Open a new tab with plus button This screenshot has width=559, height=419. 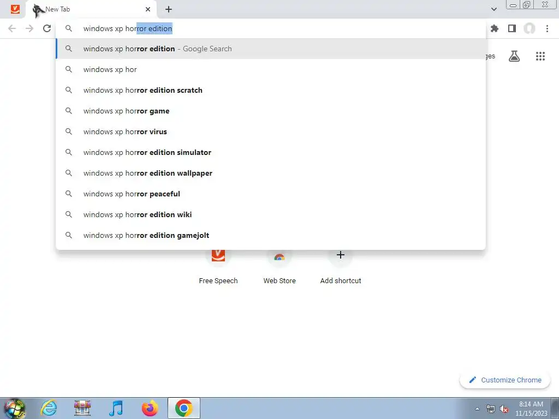169,9
